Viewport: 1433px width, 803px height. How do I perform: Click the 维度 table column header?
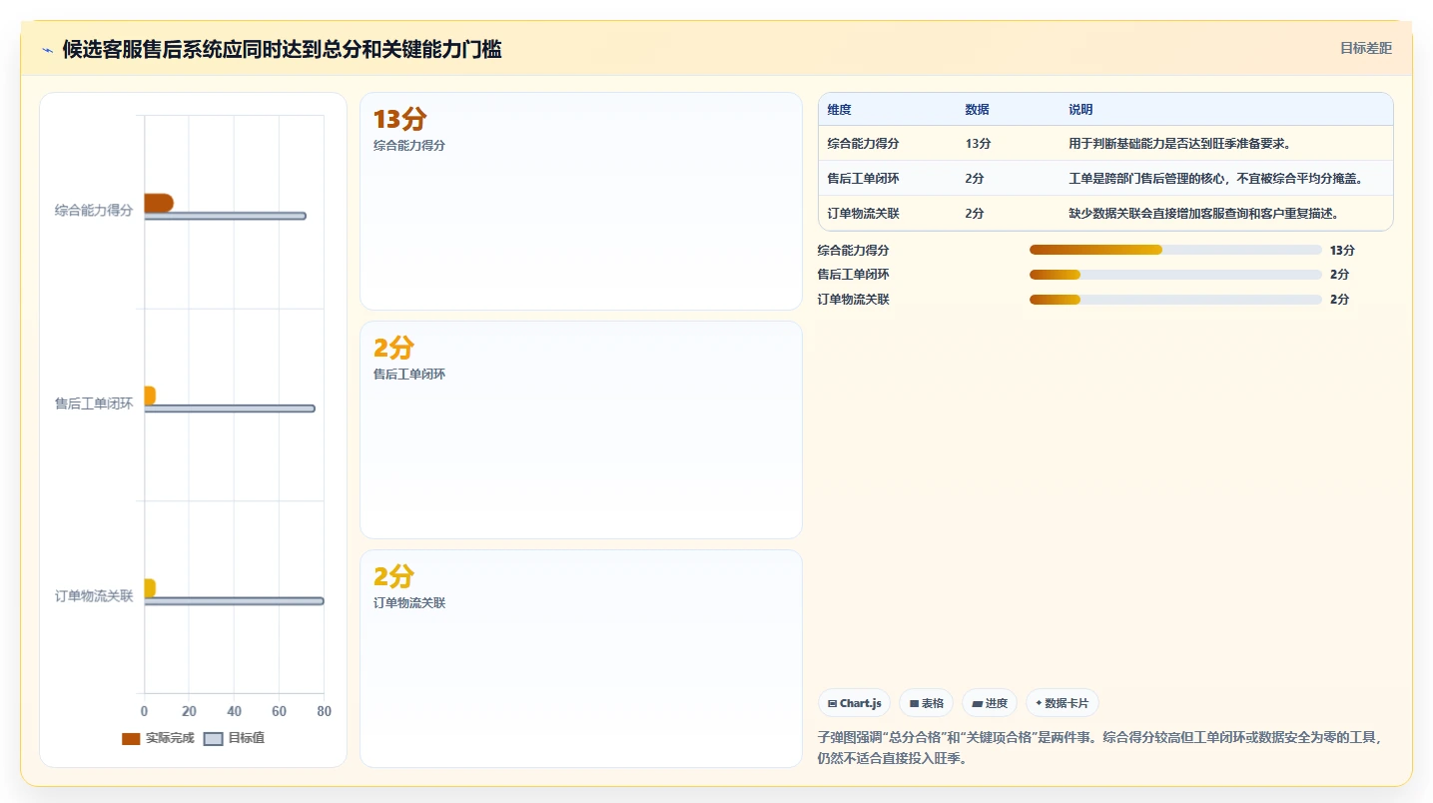coord(840,110)
